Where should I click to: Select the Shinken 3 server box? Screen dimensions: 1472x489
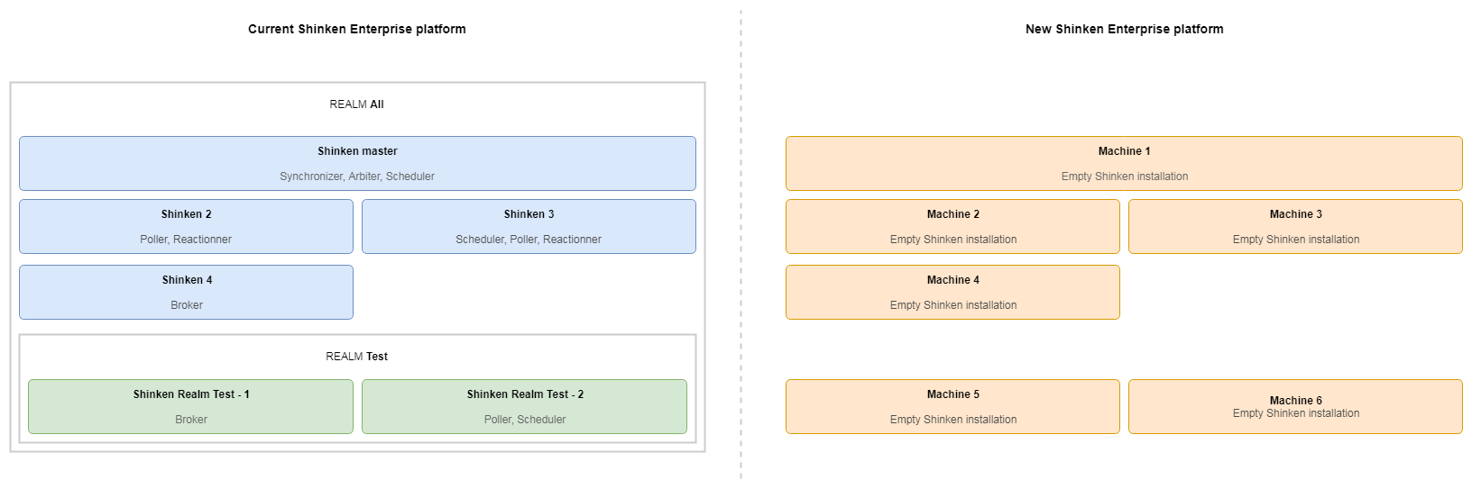coord(529,226)
